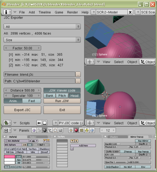
Task: Open the Render menu
Action: [72, 12]
